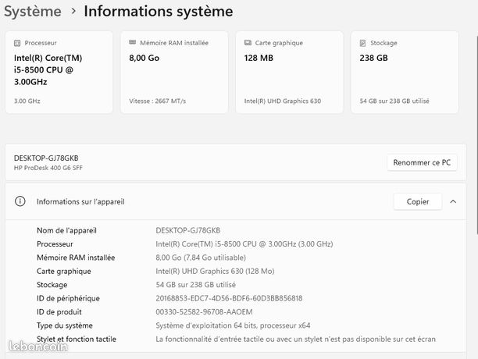Open the Stockage 238 GB card
The height and width of the screenshot is (359, 478).
pos(405,73)
